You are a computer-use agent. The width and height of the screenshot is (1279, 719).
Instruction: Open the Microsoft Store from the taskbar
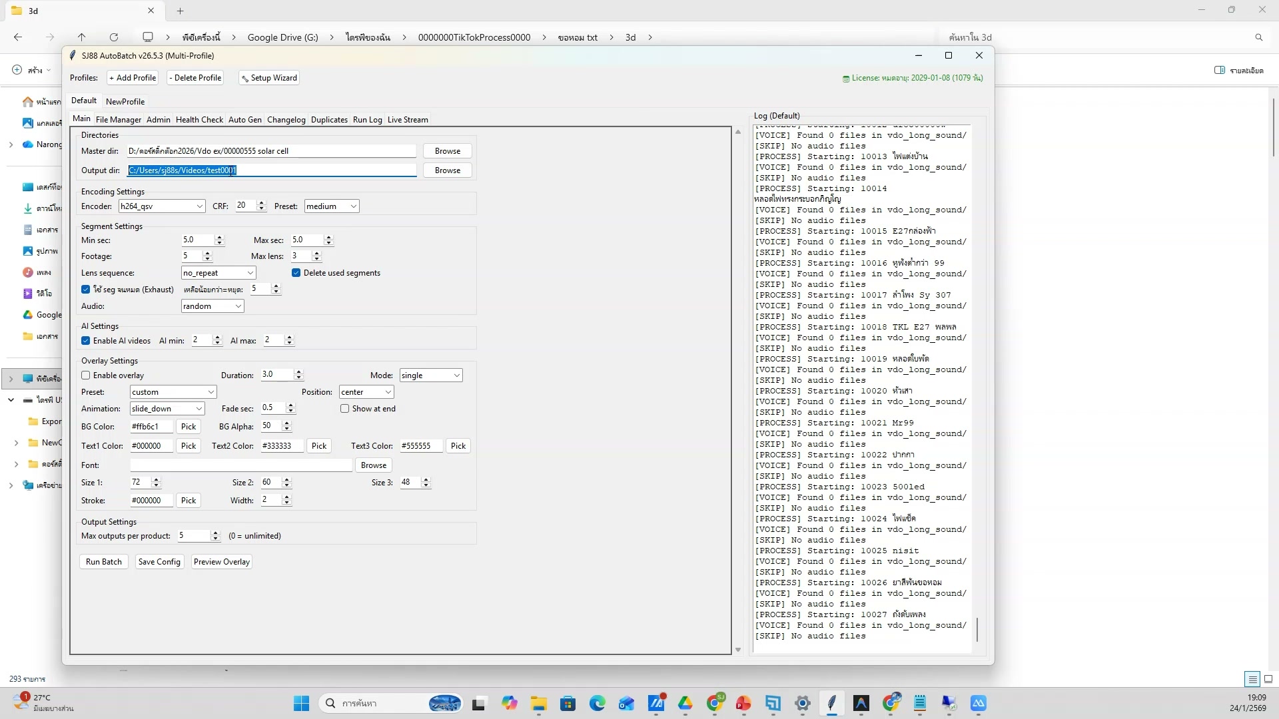[x=568, y=703]
